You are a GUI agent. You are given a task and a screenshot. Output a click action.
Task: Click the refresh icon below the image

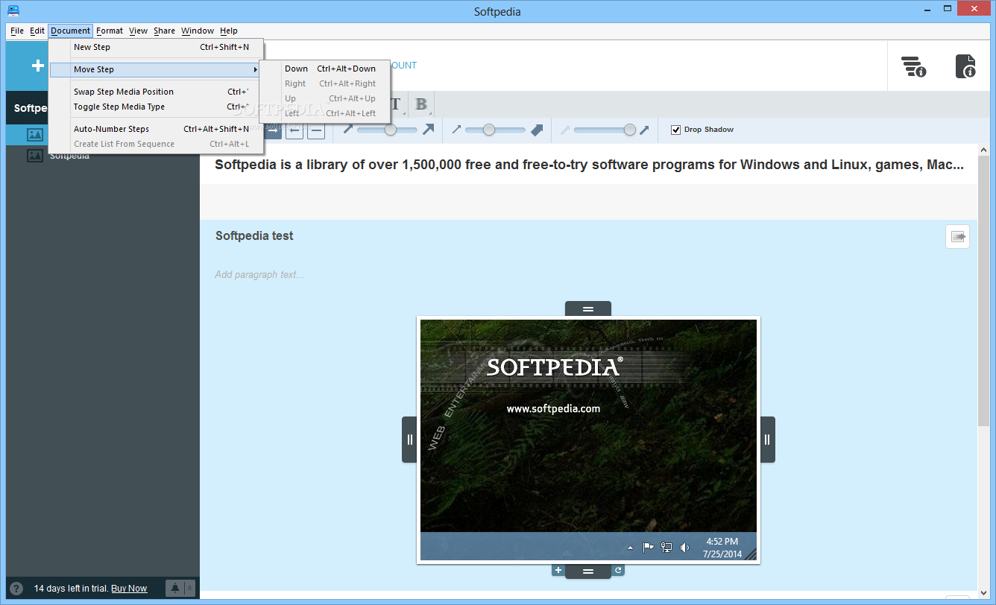tap(618, 570)
